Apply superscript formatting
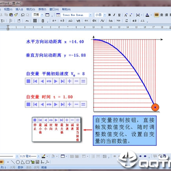This screenshot has height=171, width=171. (126, 15)
